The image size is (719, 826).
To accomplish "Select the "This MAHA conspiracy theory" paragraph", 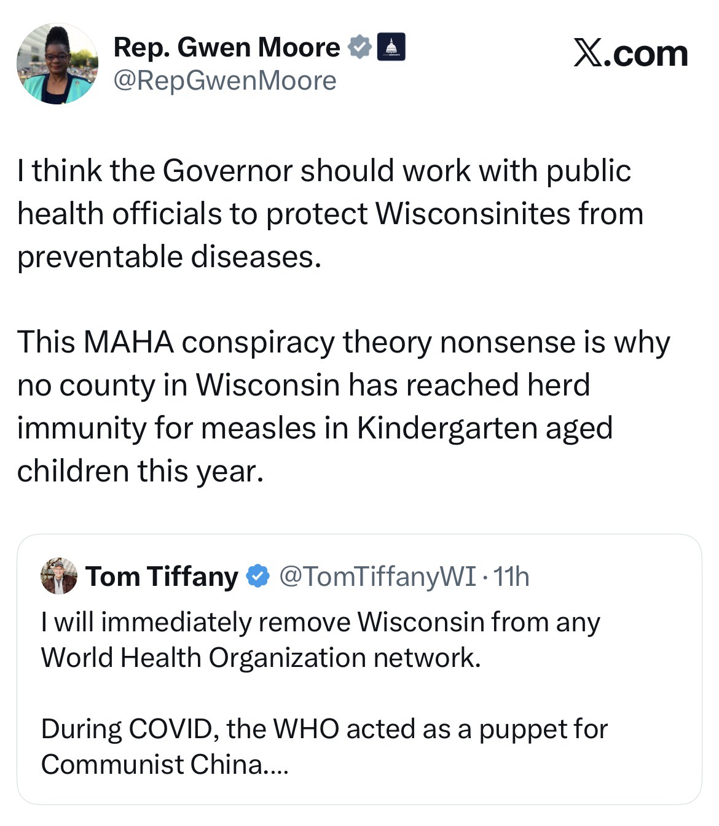I will (x=342, y=406).
